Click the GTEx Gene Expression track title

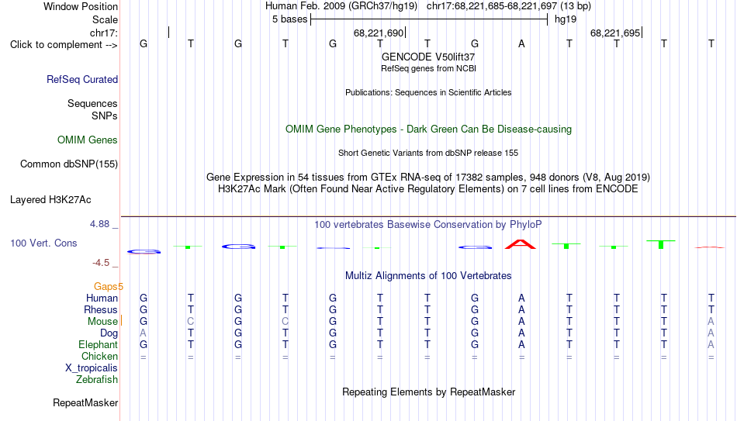[428, 177]
